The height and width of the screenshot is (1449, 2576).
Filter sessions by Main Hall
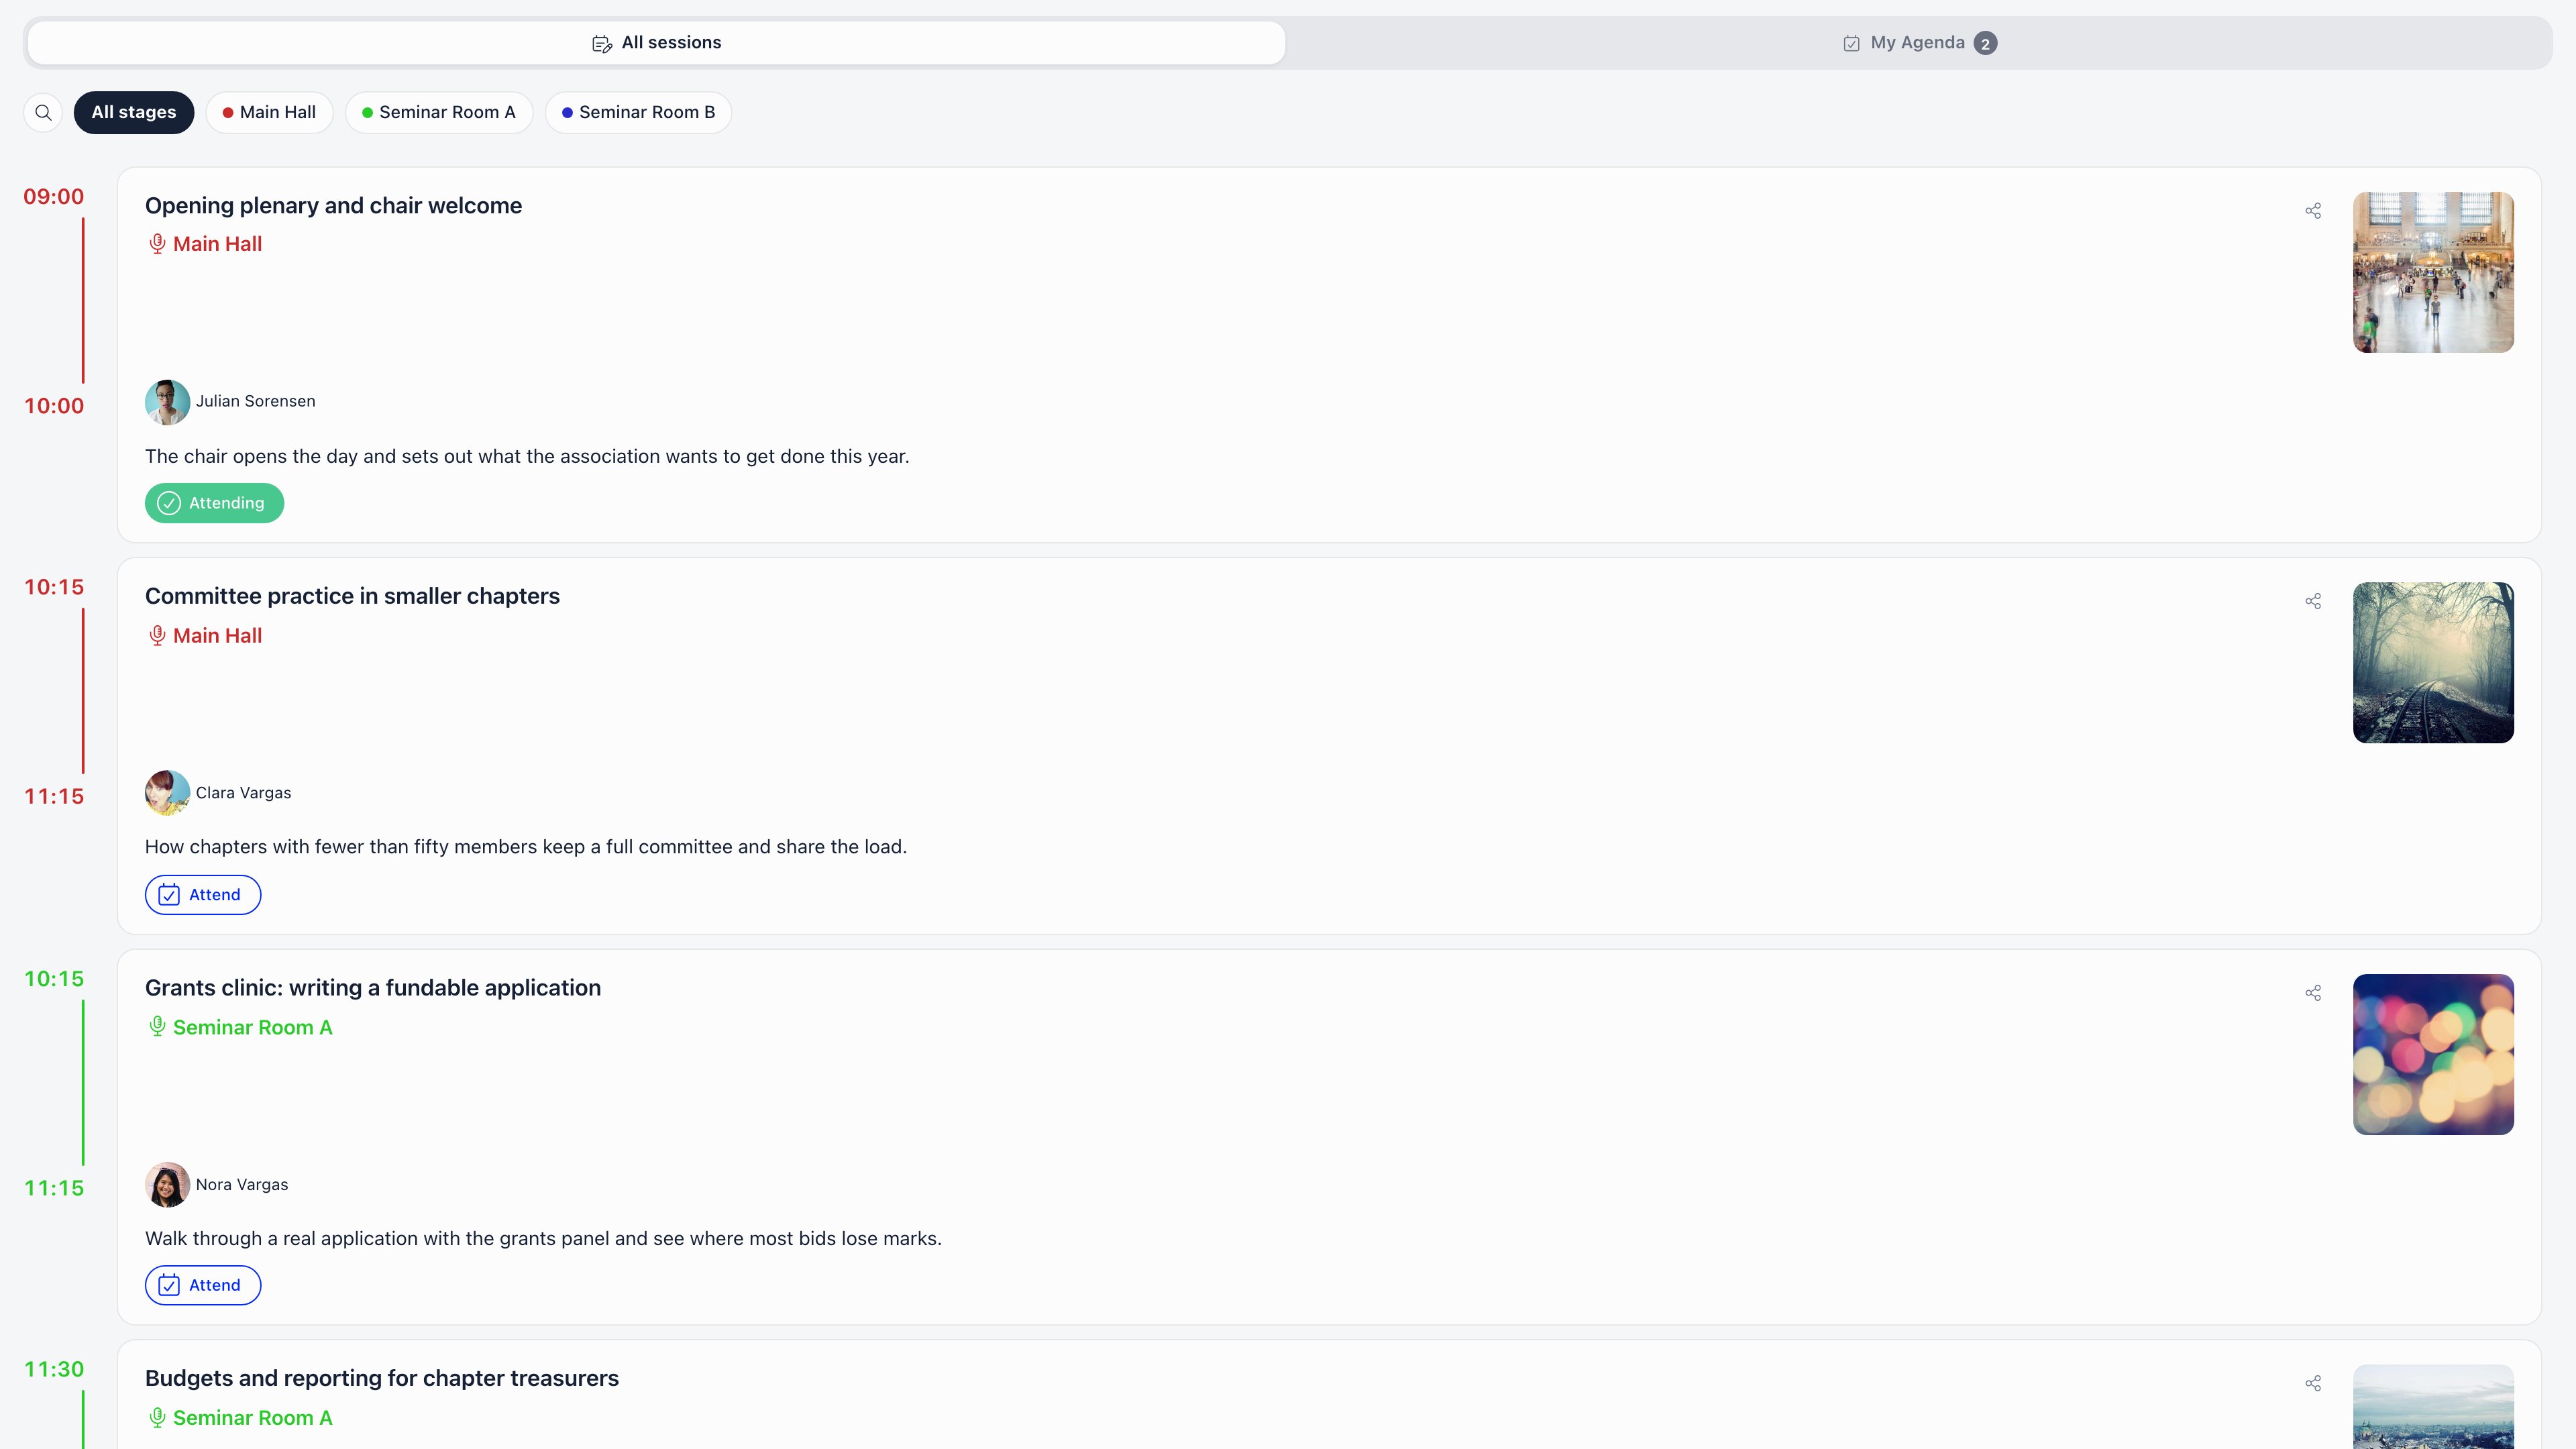[269, 112]
